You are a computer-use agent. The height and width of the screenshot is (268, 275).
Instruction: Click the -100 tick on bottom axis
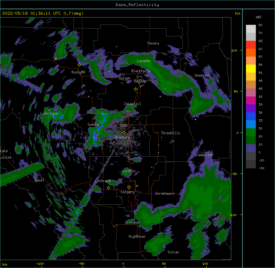click(40, 264)
